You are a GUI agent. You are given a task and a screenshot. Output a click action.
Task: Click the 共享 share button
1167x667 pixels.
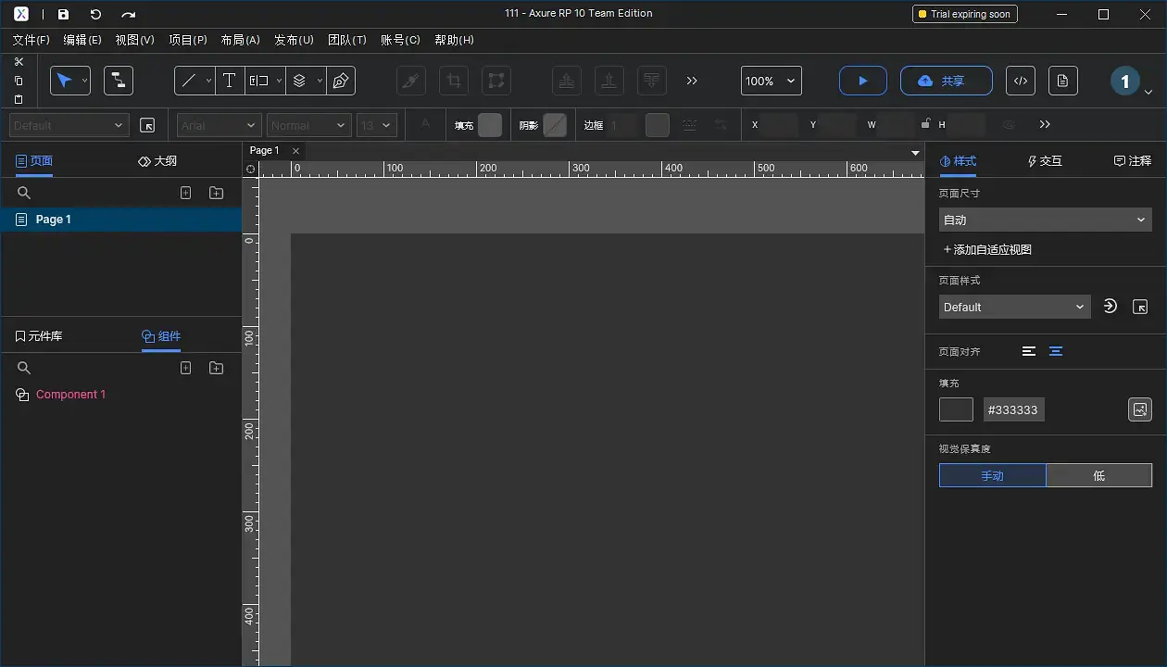pyautogui.click(x=946, y=81)
